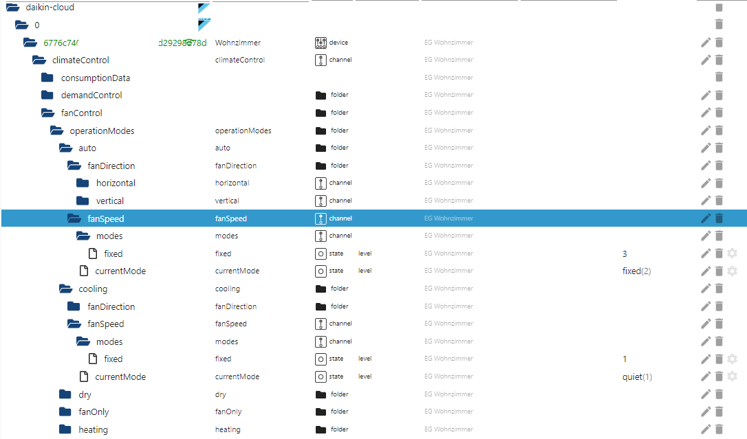
Task: Collapse the cooling mode folder
Action: (x=65, y=289)
